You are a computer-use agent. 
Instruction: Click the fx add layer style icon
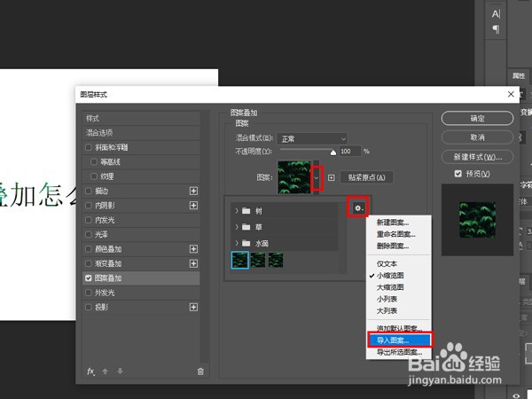[90, 372]
